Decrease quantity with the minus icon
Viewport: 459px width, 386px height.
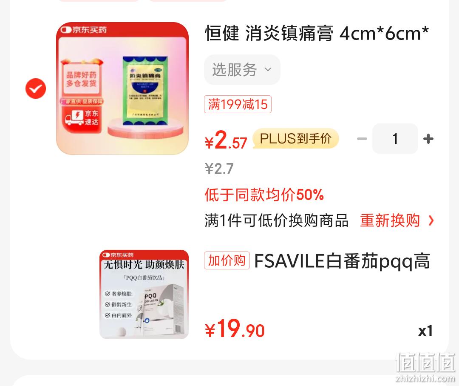click(x=362, y=139)
